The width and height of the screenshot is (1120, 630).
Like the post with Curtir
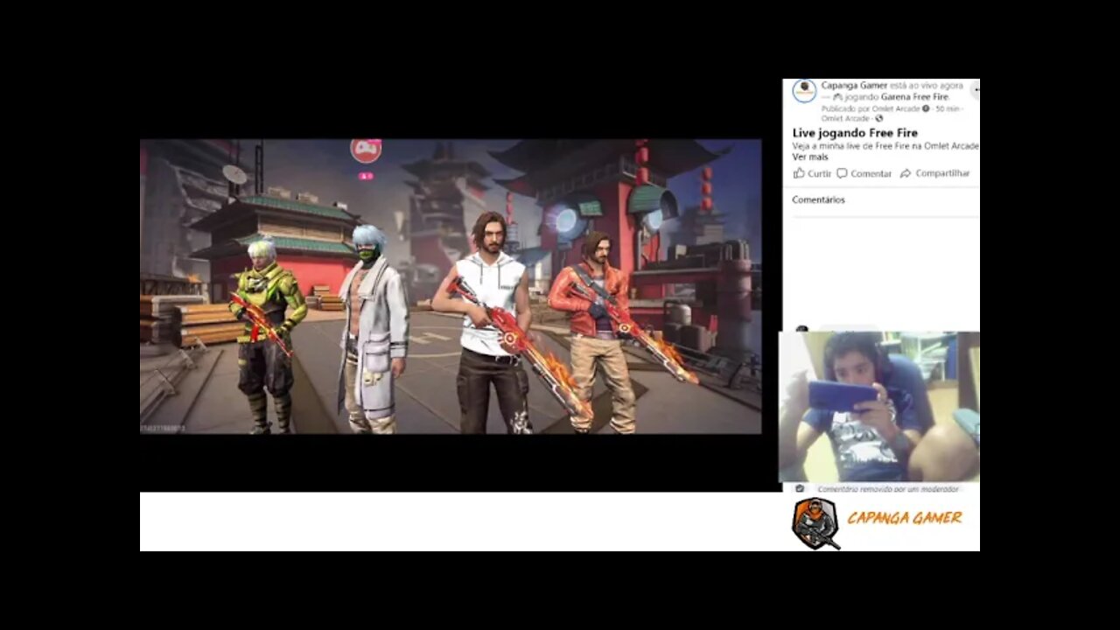tap(812, 173)
